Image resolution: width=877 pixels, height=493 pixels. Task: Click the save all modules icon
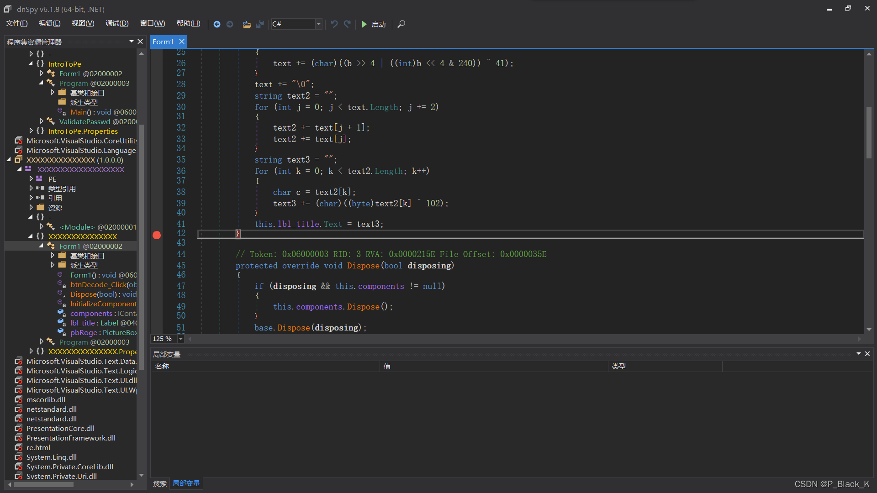(260, 24)
